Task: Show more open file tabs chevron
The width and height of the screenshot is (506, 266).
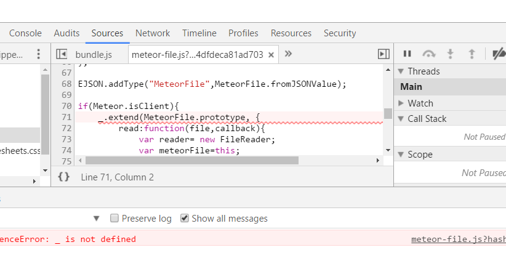Action: coord(288,54)
